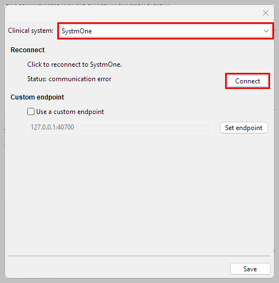
Task: Click the 'Clinical system:' label
Action: 31,31
